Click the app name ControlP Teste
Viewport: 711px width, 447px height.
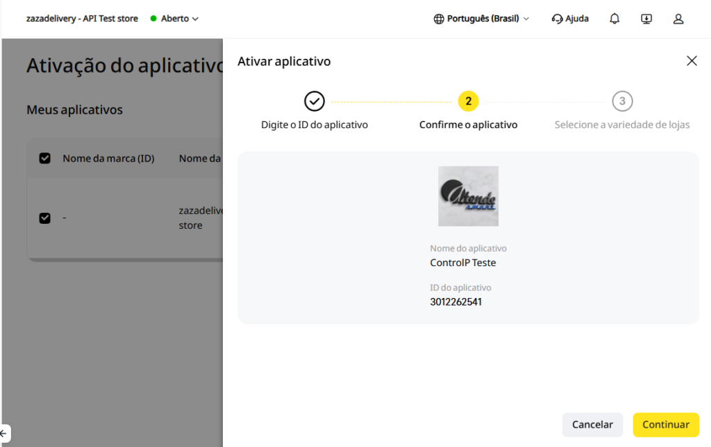click(x=462, y=263)
